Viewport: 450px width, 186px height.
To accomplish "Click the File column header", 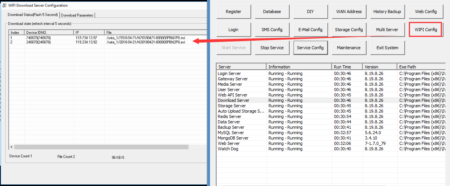I will (x=155, y=32).
